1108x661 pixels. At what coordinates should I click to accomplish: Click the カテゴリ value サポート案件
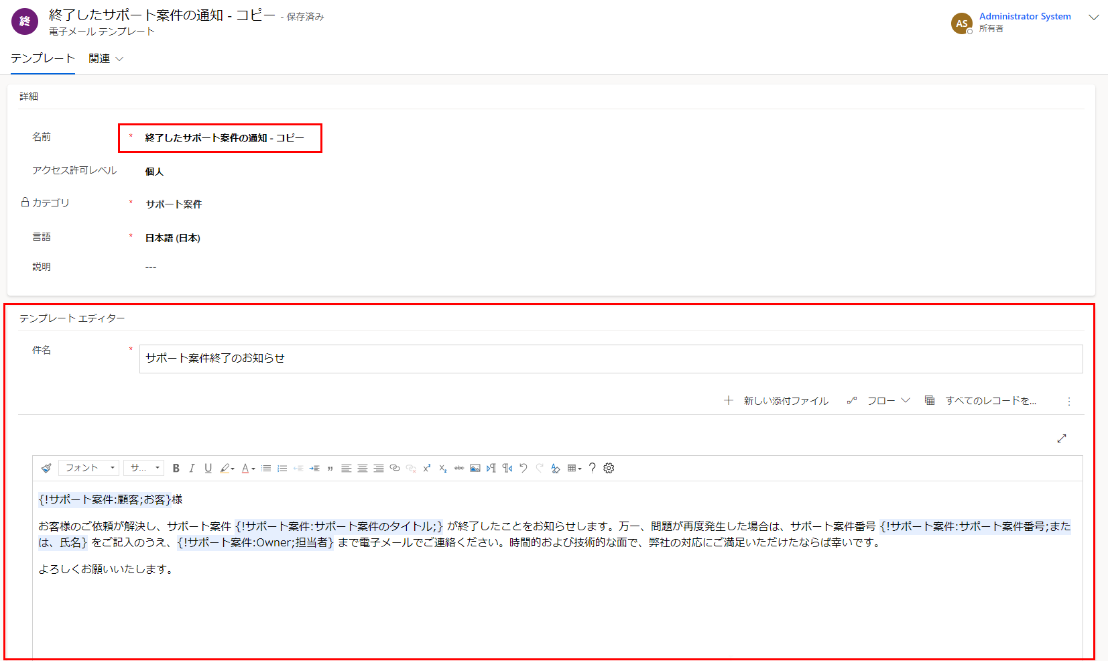pos(174,204)
